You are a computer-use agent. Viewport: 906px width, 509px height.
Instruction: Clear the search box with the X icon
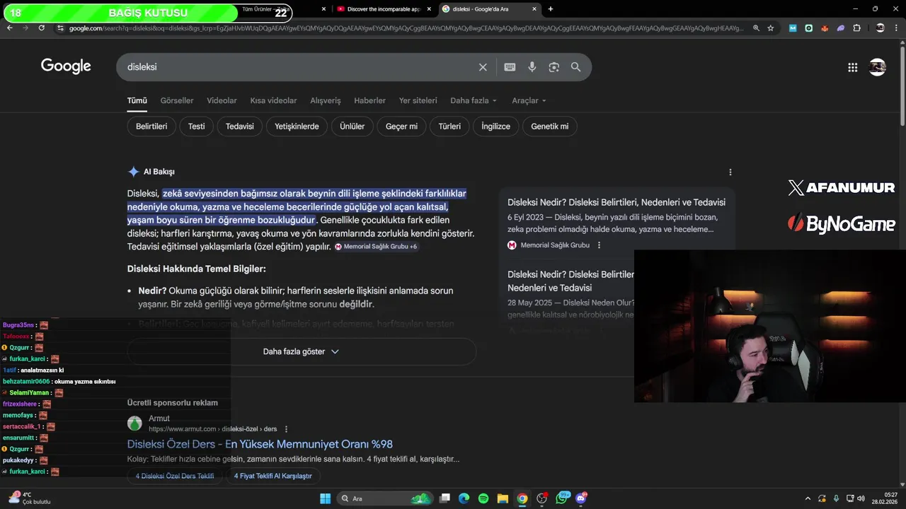[x=483, y=67]
